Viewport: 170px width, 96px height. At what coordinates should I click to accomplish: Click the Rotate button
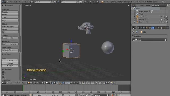click(10, 15)
